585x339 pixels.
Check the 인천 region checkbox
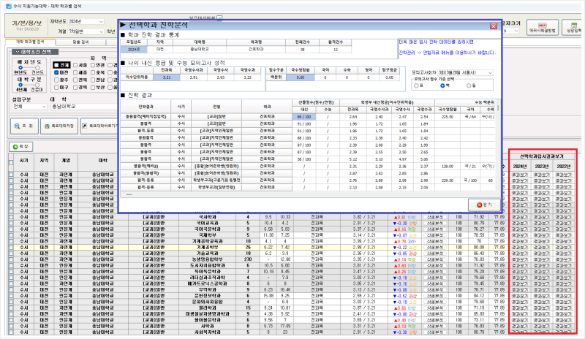click(x=92, y=65)
